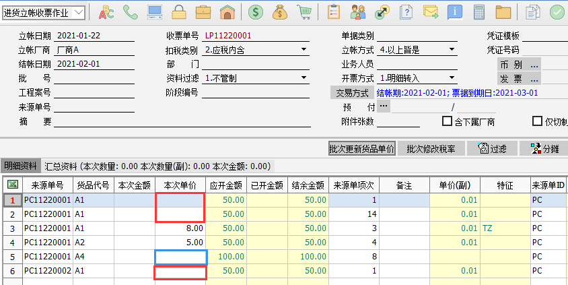568x285 pixels.
Task: Click the blue info icon
Action: point(456,12)
